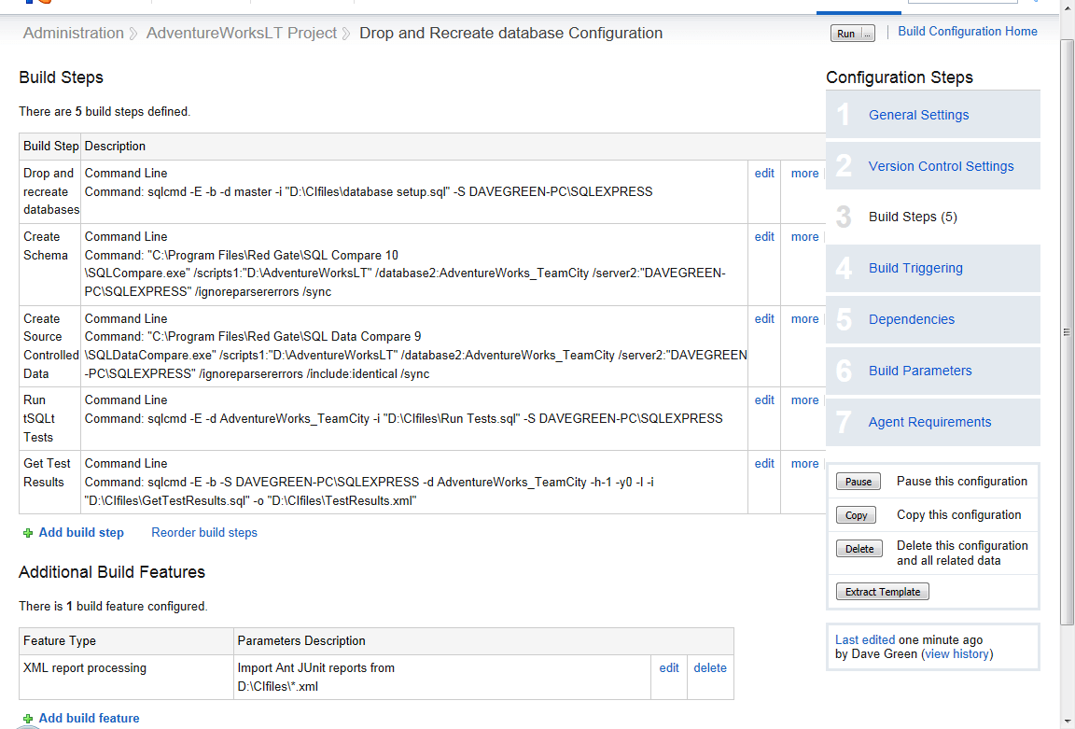
Task: Expand 'more' for Drop and recreate databases step
Action: click(804, 174)
